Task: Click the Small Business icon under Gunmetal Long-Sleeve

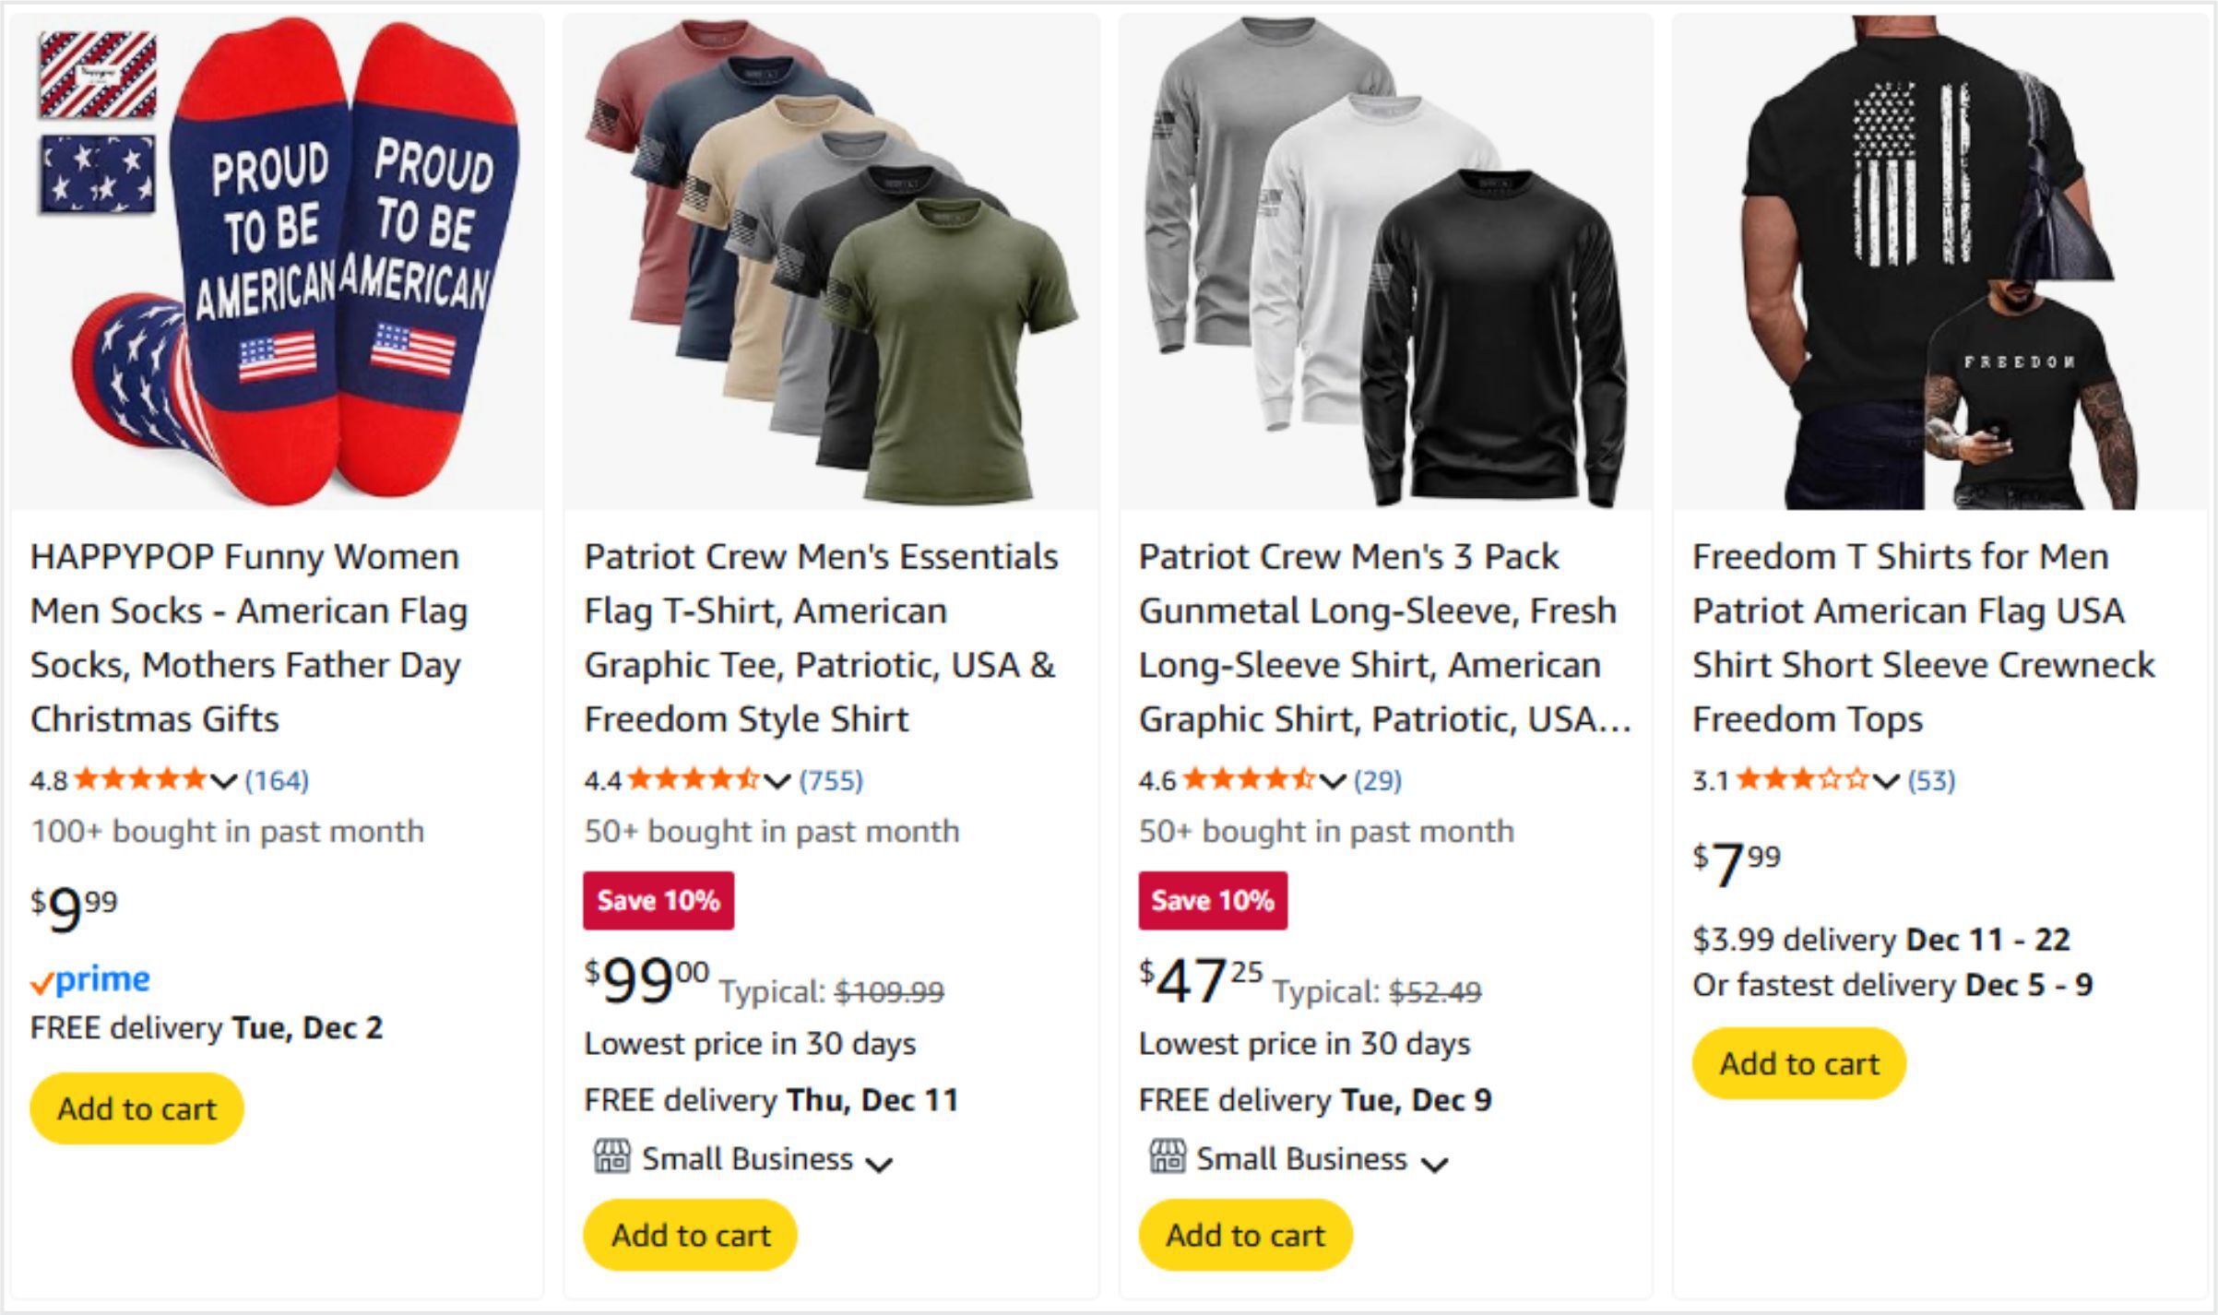Action: coord(1167,1156)
